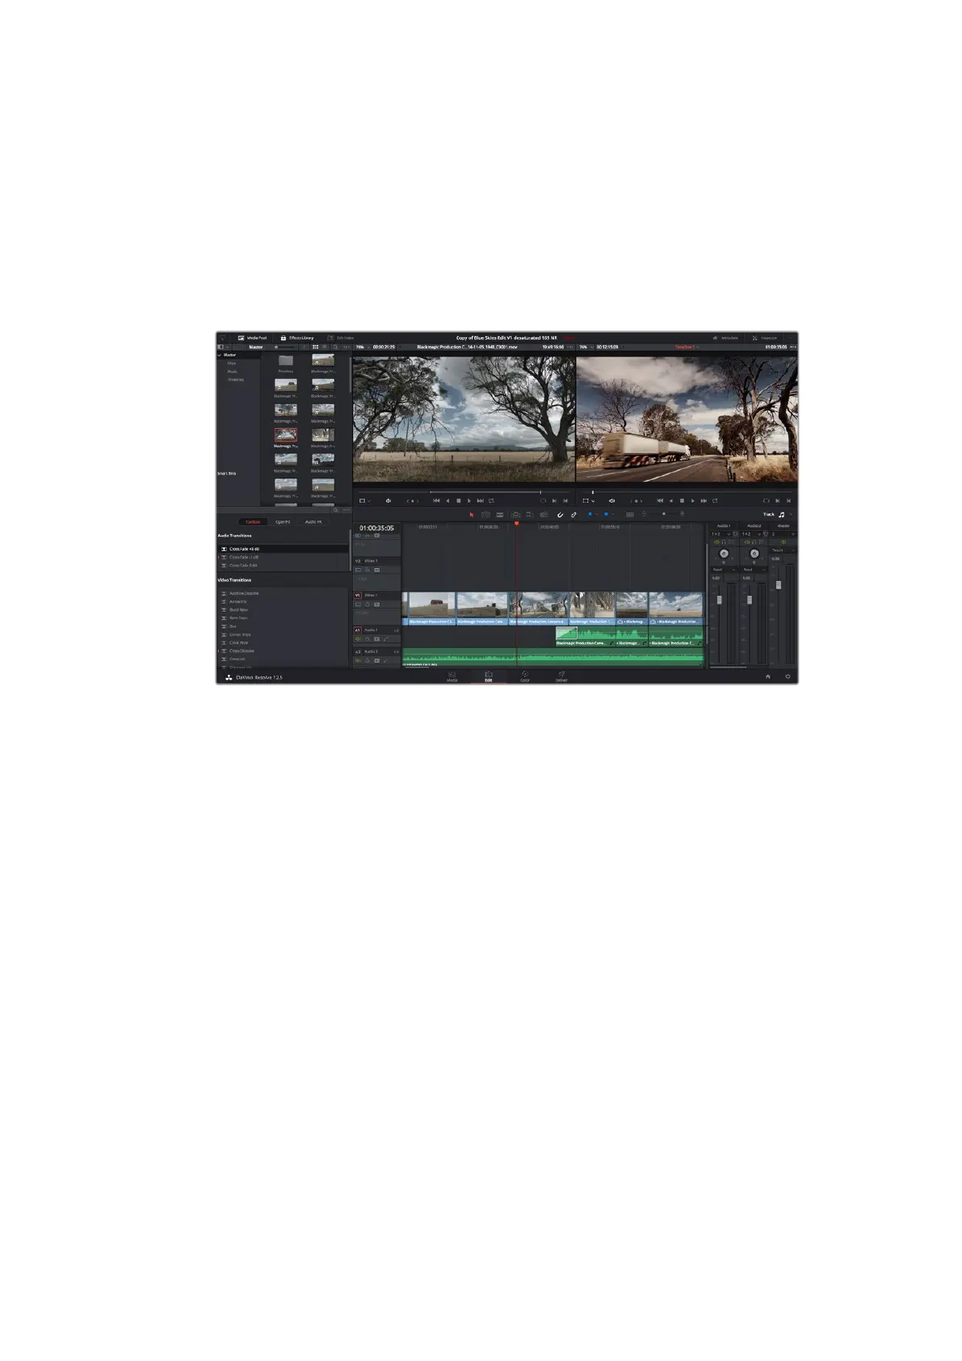Click the audio mixer music note icon
Screen dimensions: 962x1361
pyautogui.click(x=781, y=514)
